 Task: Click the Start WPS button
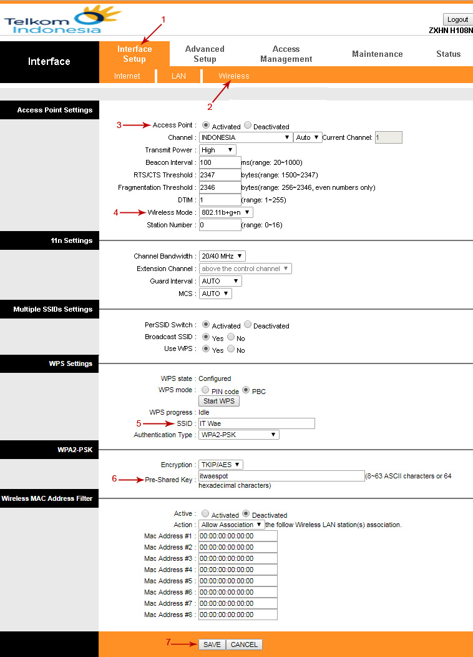(x=219, y=401)
